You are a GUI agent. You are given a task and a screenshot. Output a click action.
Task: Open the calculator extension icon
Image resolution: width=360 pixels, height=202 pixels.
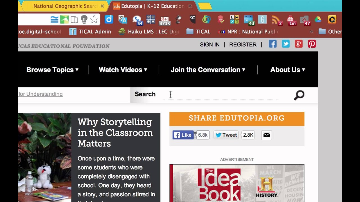151,19
